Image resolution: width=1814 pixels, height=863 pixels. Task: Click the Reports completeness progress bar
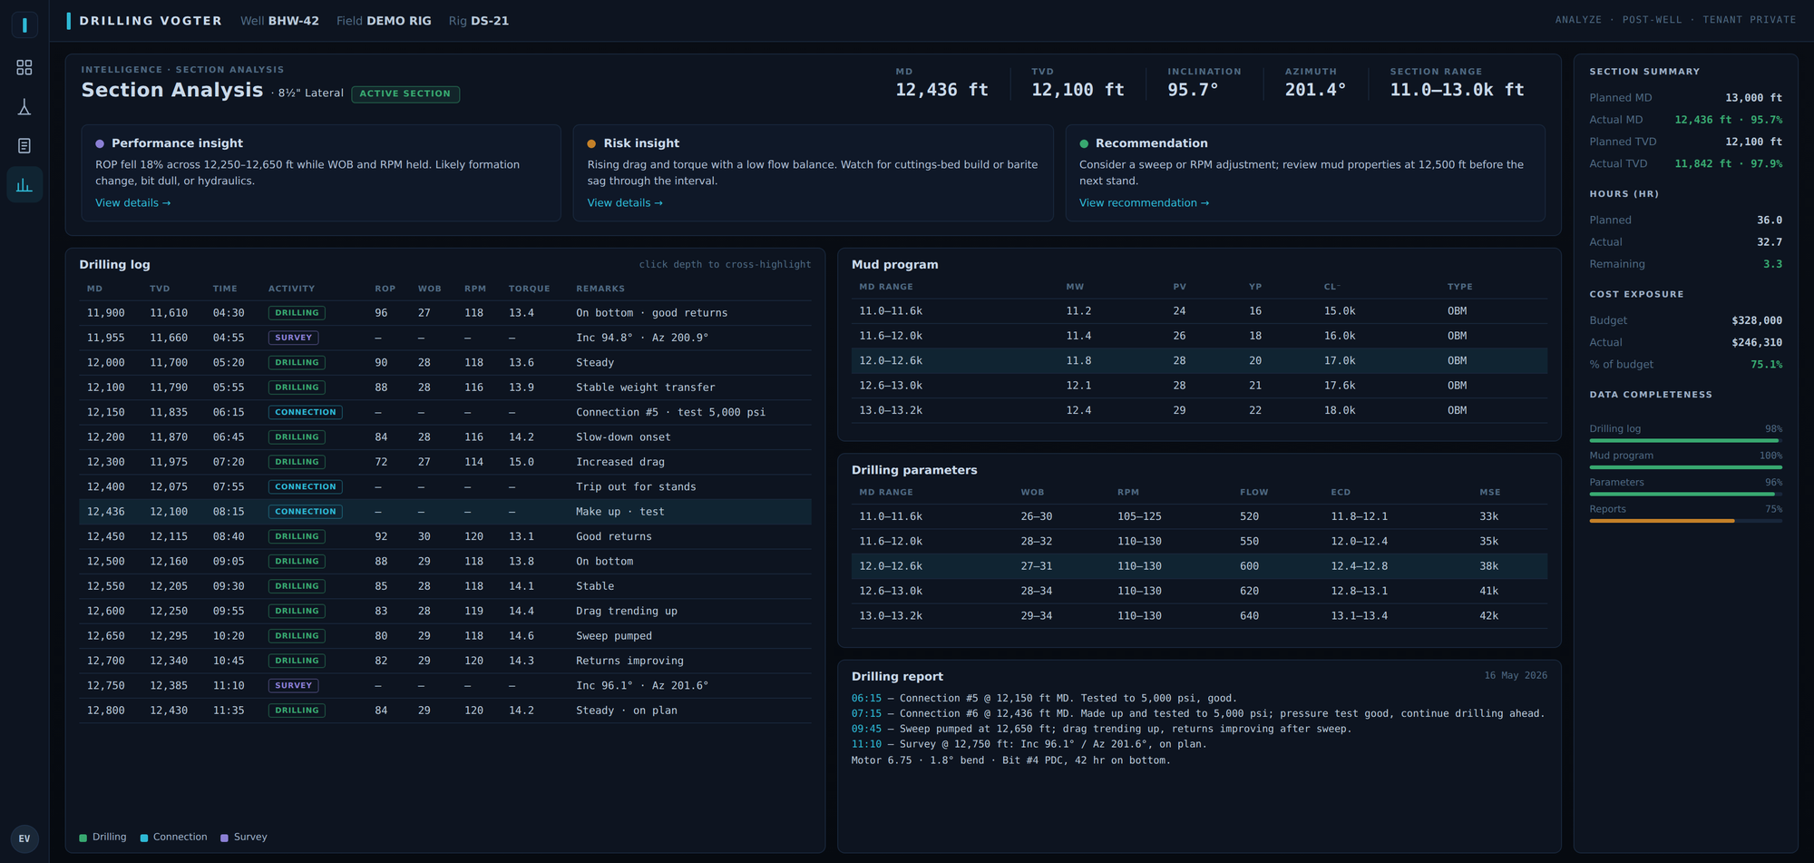[1685, 521]
